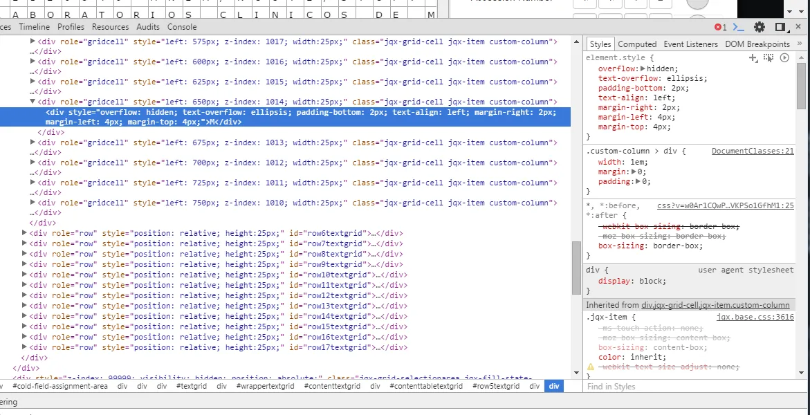This screenshot has height=415, width=810.
Task: Select #contenttabletextgrid breadcrumb
Action: pyautogui.click(x=425, y=386)
